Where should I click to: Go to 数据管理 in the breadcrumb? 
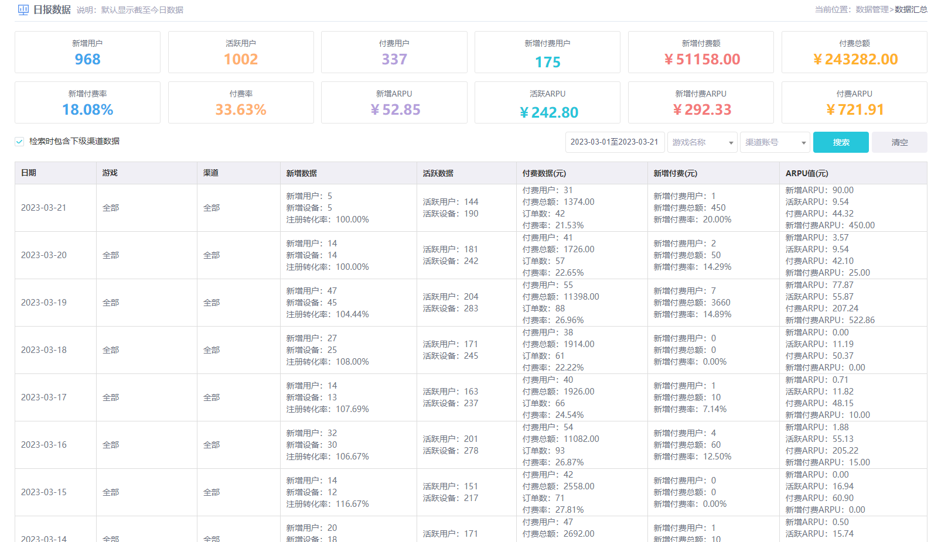click(872, 10)
